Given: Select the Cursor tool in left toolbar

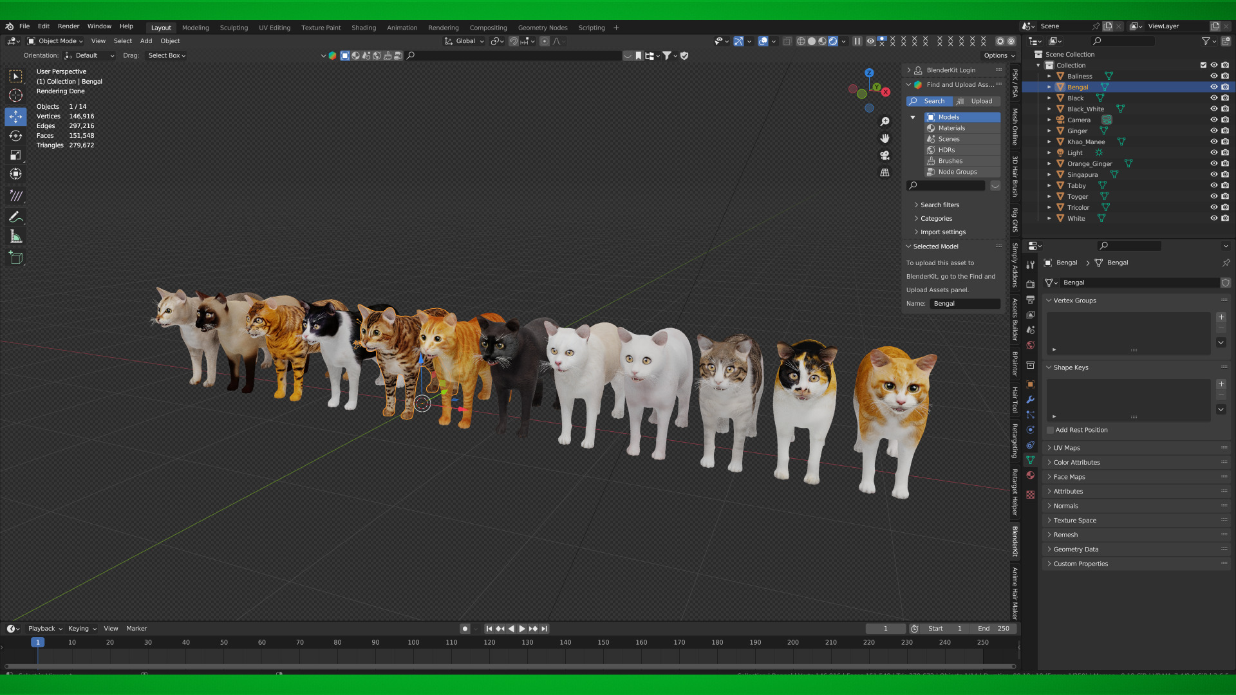Looking at the screenshot, I should [15, 95].
